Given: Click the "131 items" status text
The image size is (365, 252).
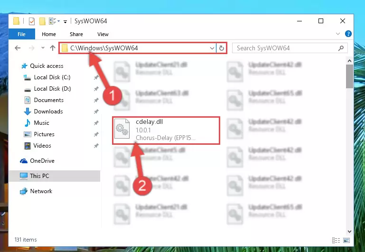Looking at the screenshot, I should coord(26,240).
